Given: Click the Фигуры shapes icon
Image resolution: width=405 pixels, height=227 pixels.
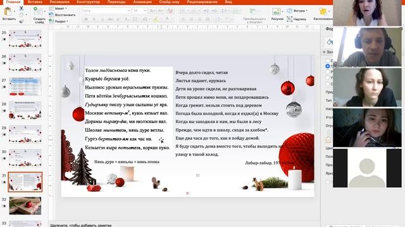Looking at the screenshot, I should [x=290, y=11].
